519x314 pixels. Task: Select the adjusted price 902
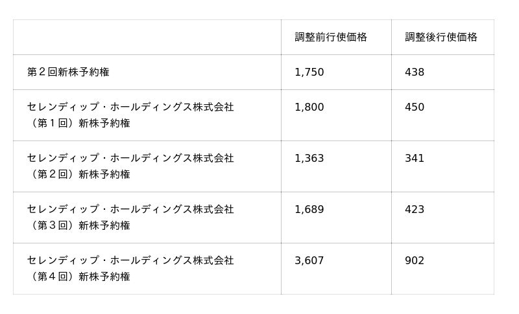(415, 261)
